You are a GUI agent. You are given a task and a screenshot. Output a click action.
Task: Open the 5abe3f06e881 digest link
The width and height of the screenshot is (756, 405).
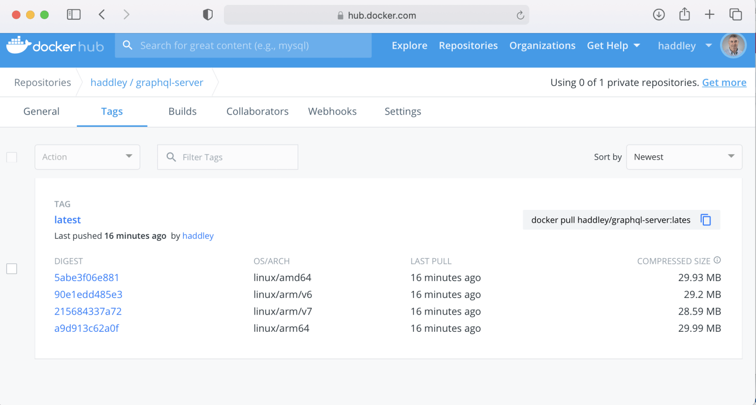coord(87,278)
